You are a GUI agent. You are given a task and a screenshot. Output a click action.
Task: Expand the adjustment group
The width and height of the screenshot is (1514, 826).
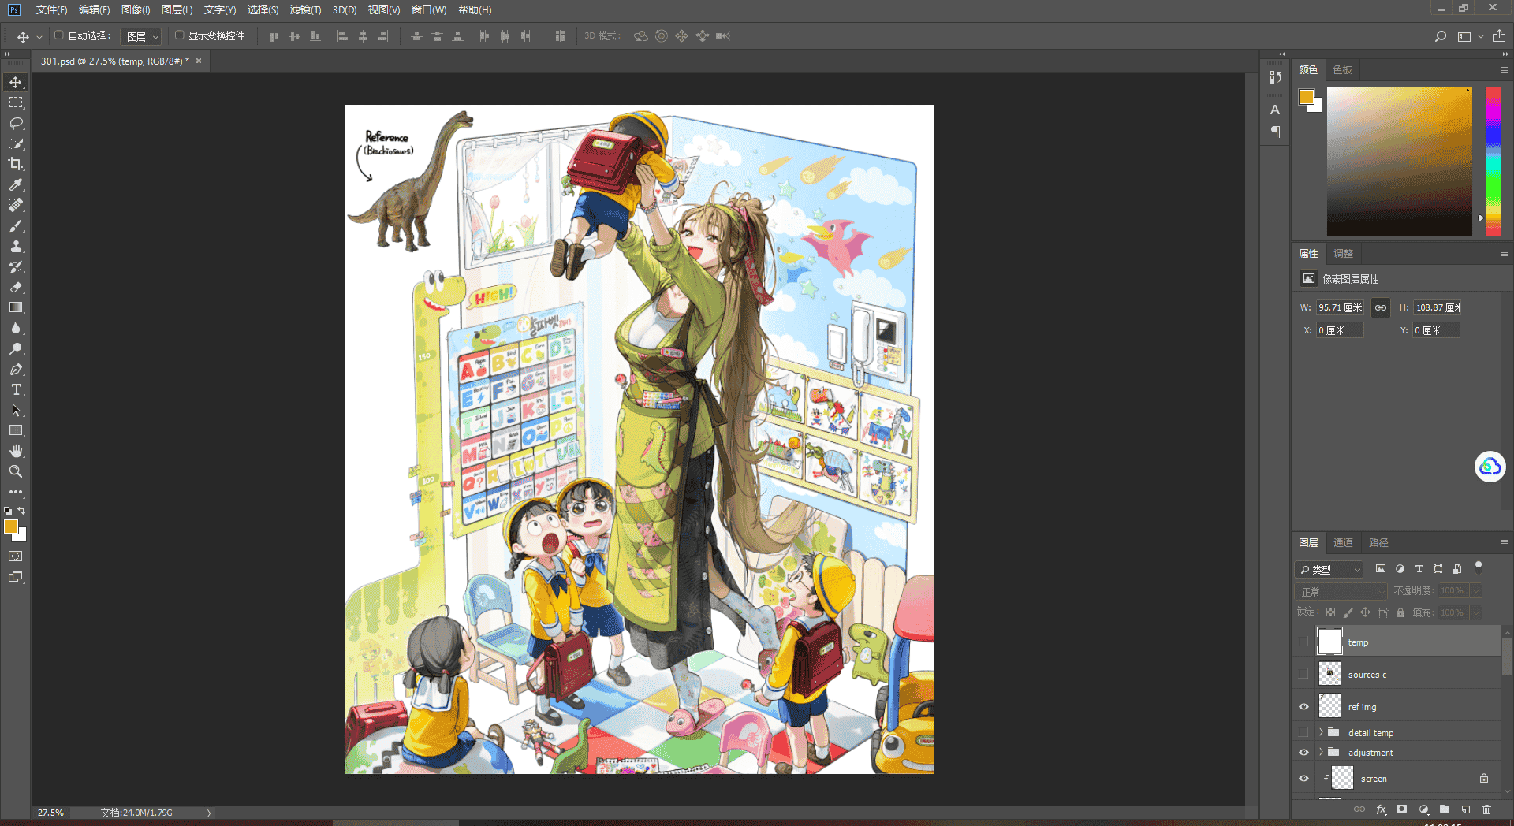point(1322,752)
